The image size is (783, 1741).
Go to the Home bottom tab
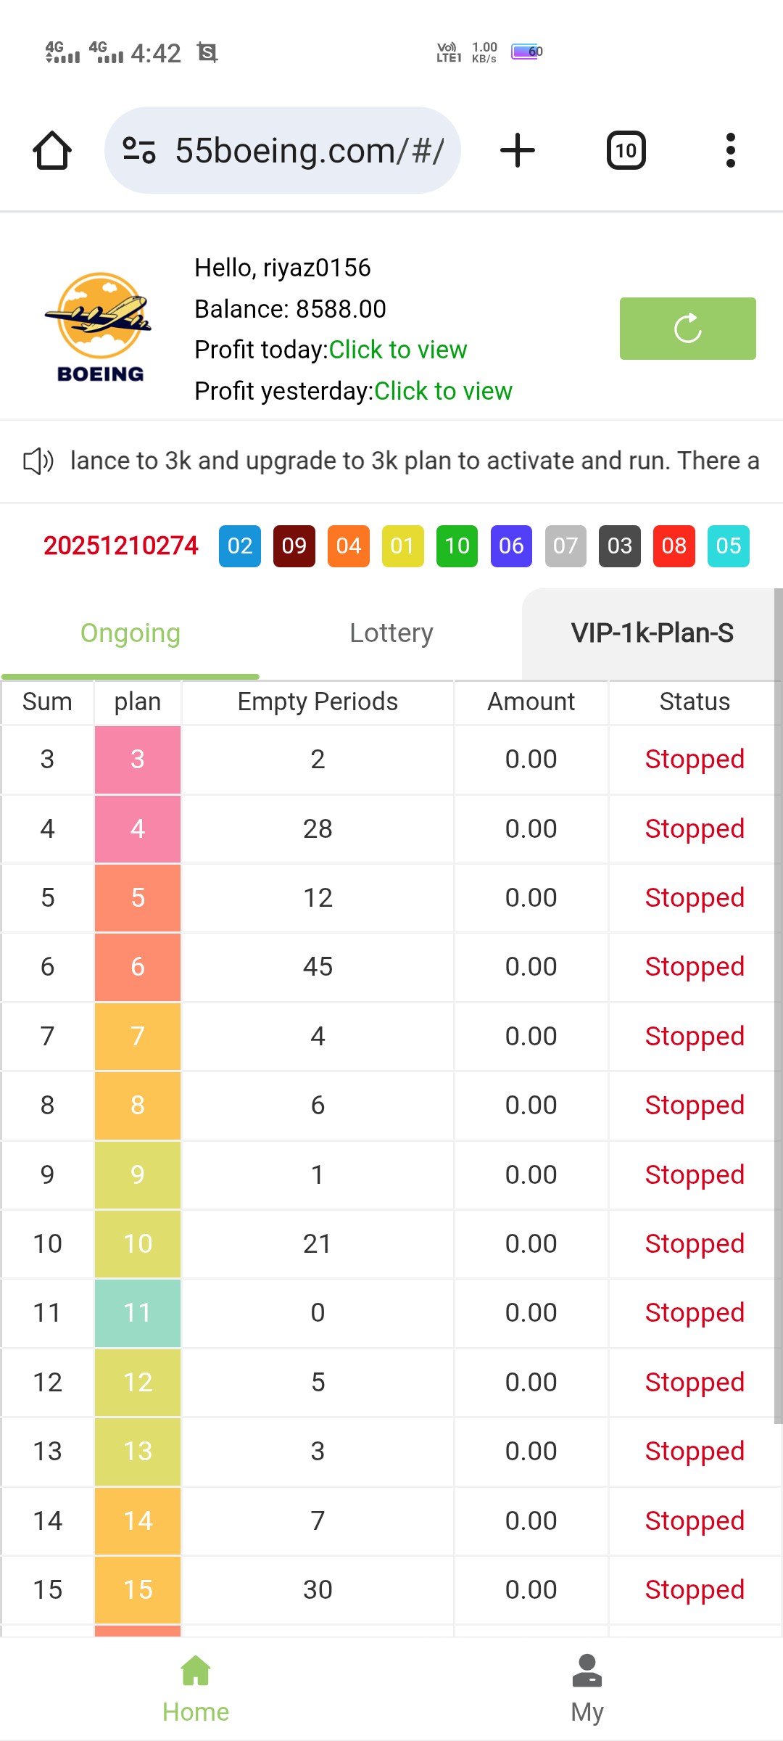(x=196, y=1688)
